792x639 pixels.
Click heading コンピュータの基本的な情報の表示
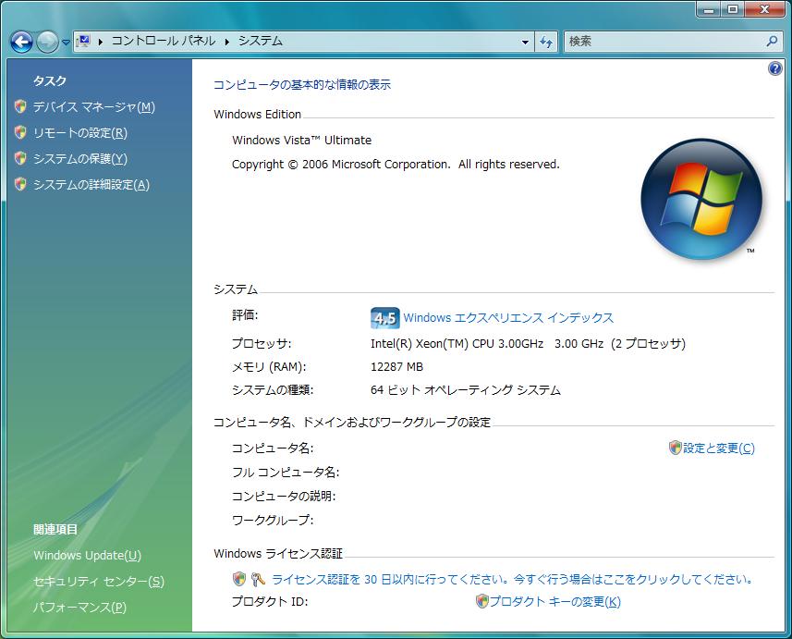click(302, 84)
